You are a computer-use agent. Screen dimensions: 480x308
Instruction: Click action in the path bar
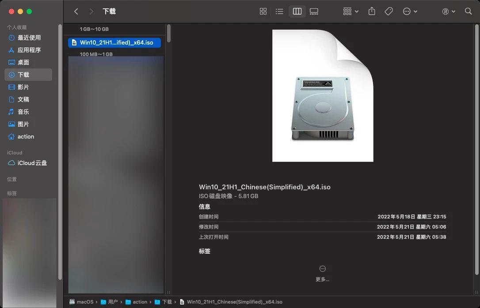click(136, 302)
